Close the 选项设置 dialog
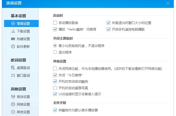The width and height of the screenshot is (176, 116). tap(168, 3)
